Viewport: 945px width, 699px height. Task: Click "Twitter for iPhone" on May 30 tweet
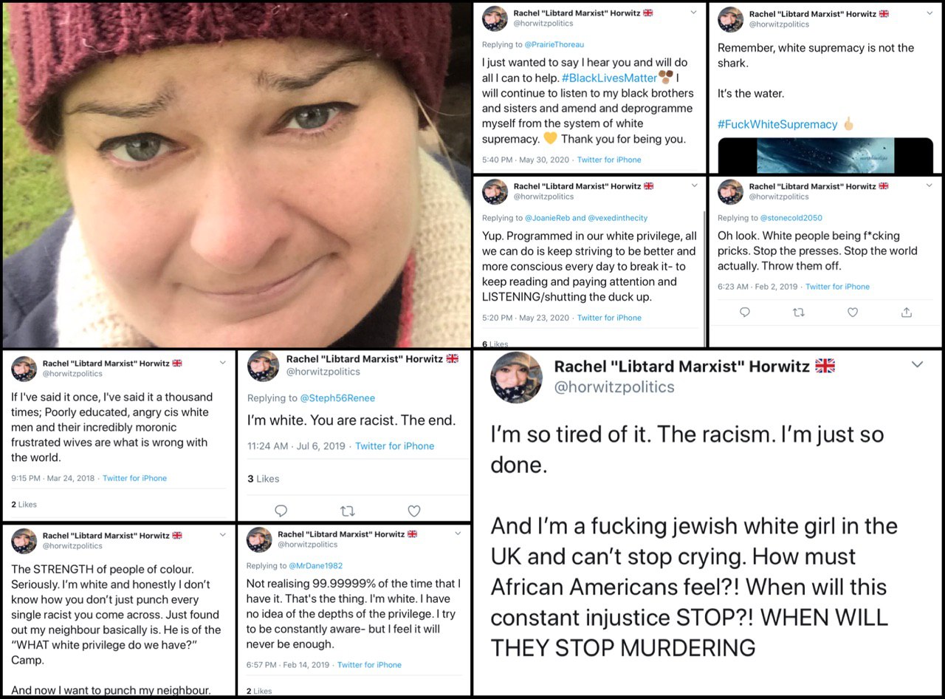609,160
